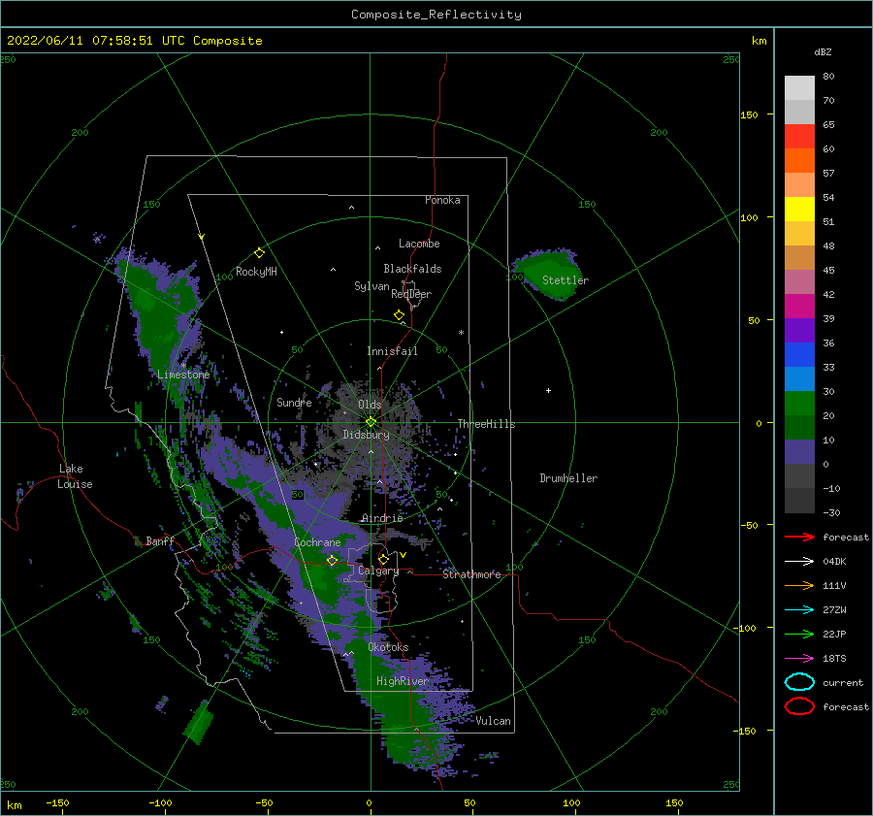This screenshot has height=816, width=873.
Task: Select the cyan 27ZW arrow in the legend
Action: (799, 610)
